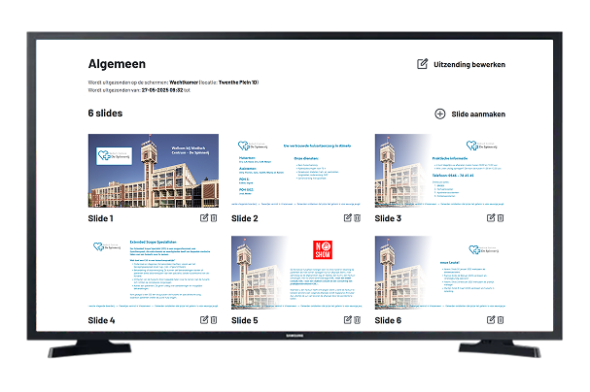Remove Slide 2 with the trash icon
Screen dimensions: 590x392
tap(357, 219)
